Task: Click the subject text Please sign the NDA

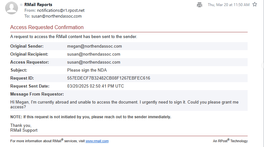Action: (x=87, y=70)
